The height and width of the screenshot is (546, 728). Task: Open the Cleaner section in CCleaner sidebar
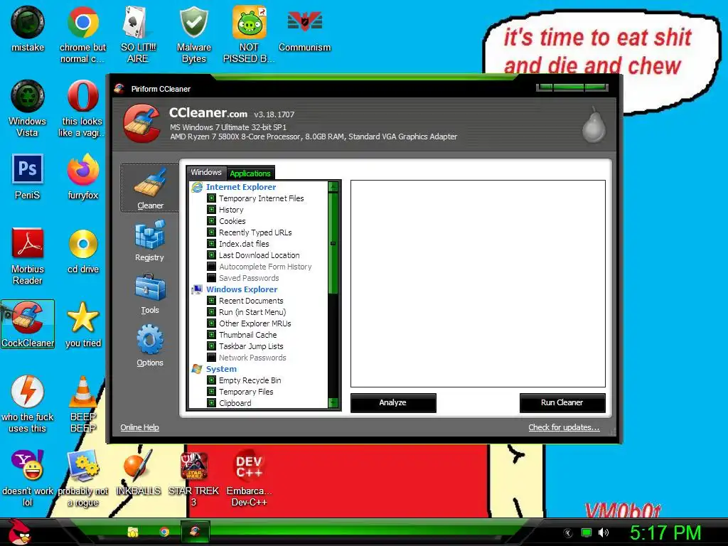[x=149, y=188]
